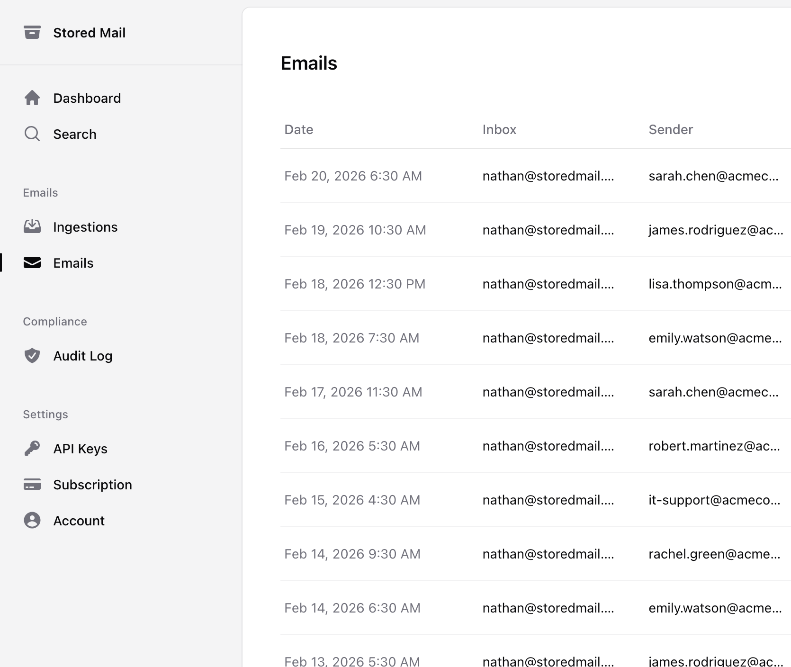Viewport: 791px width, 667px height.
Task: Click the Dashboard home icon
Action: coord(32,98)
